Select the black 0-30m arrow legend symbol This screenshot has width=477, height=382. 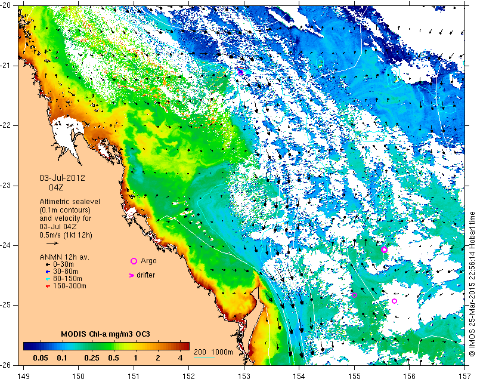pyautogui.click(x=48, y=264)
